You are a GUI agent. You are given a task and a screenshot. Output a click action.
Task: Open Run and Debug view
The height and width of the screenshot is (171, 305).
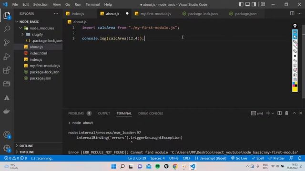(x=7, y=57)
